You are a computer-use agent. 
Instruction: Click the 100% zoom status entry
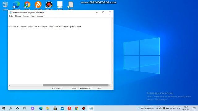click(x=74, y=88)
